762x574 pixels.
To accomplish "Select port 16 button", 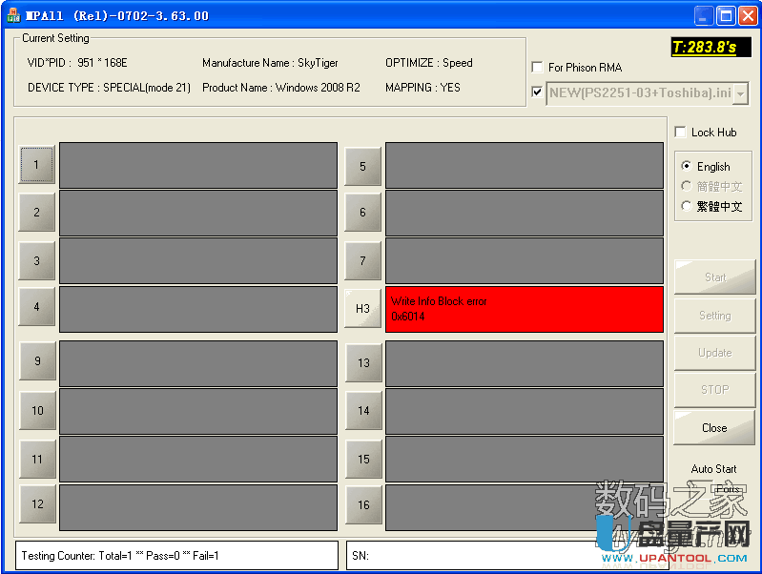I will (362, 505).
